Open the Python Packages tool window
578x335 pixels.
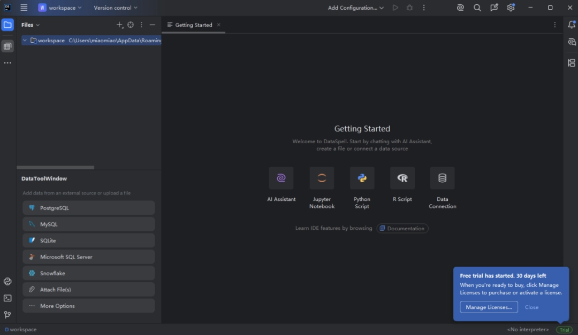tap(7, 281)
